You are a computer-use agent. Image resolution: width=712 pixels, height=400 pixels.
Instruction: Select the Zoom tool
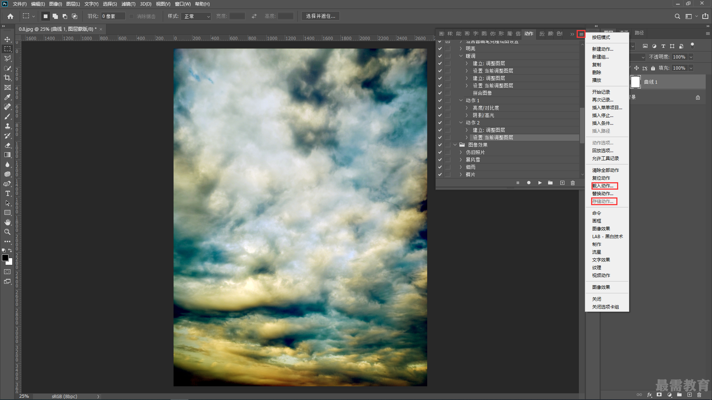click(7, 232)
